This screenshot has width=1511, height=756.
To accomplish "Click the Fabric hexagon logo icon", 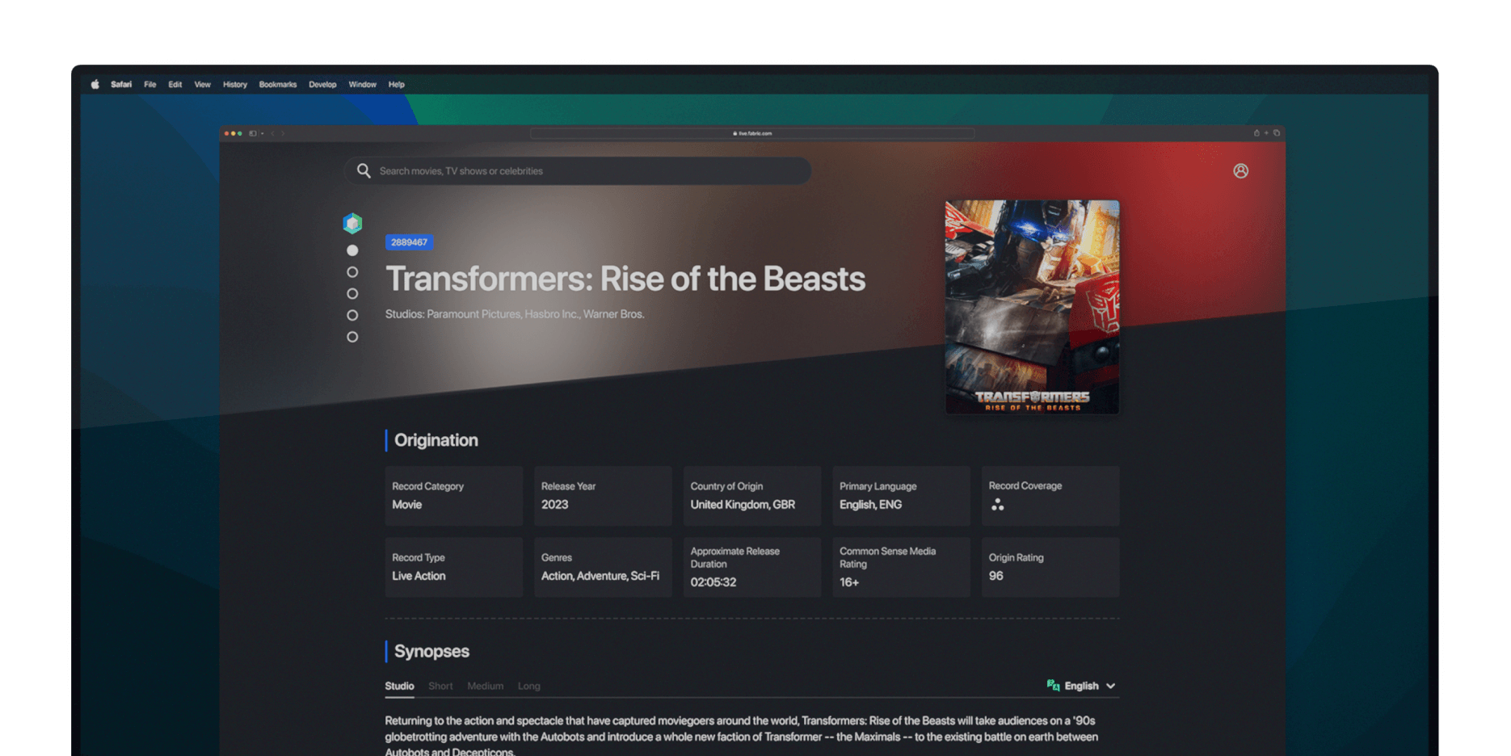I will pyautogui.click(x=352, y=223).
